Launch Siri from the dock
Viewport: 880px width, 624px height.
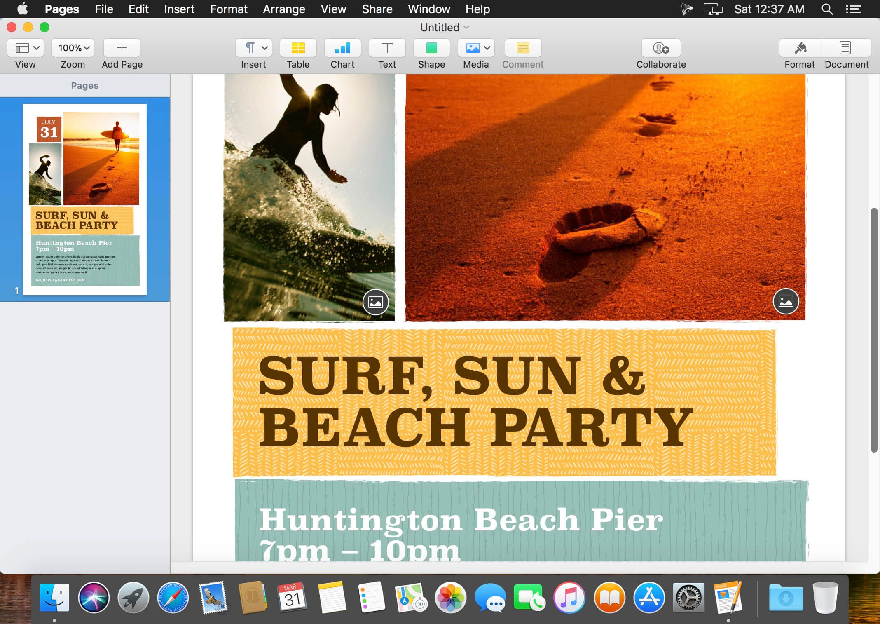(x=94, y=597)
